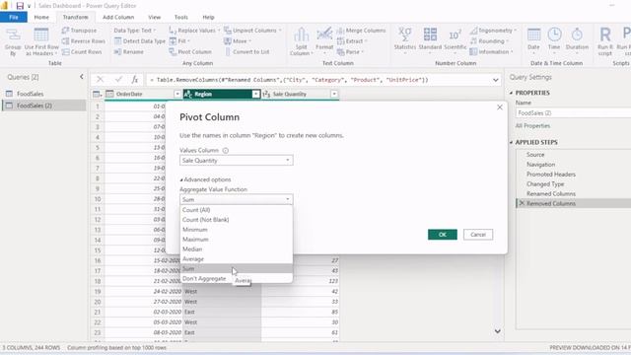Switch to the Home ribbon tab
The width and height of the screenshot is (631, 355).
41,18
